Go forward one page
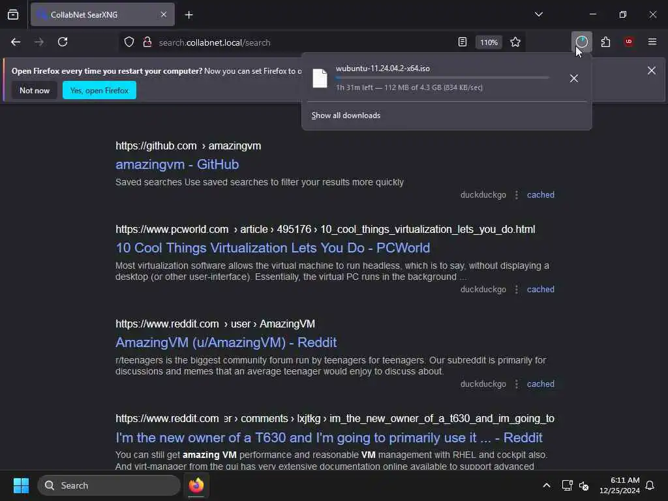The image size is (668, 501). pyautogui.click(x=38, y=42)
